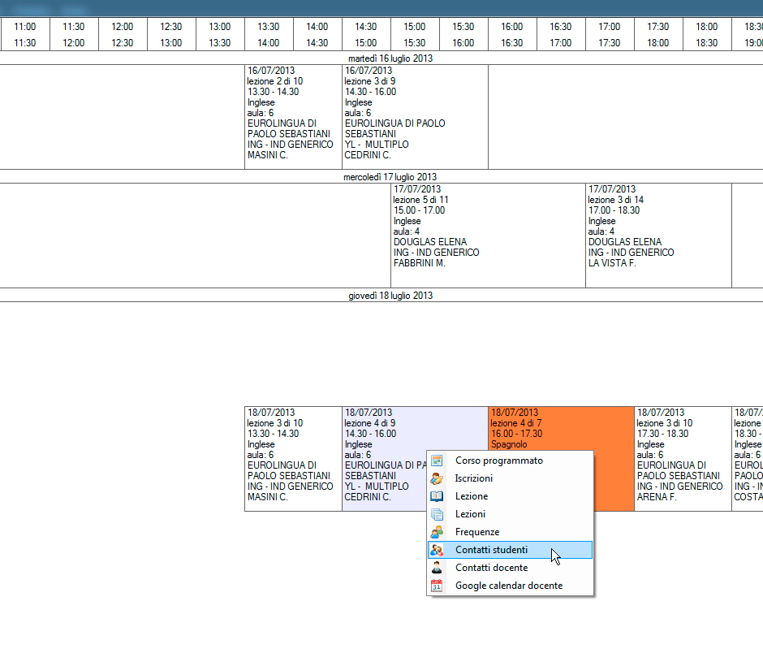Click the Corso programmato calendar icon

coord(437,461)
